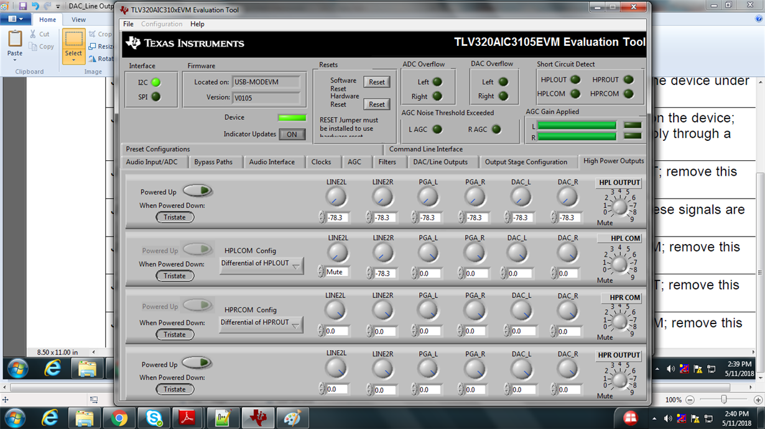Click the Cut icon in Paint
765x429 pixels.
[40, 34]
